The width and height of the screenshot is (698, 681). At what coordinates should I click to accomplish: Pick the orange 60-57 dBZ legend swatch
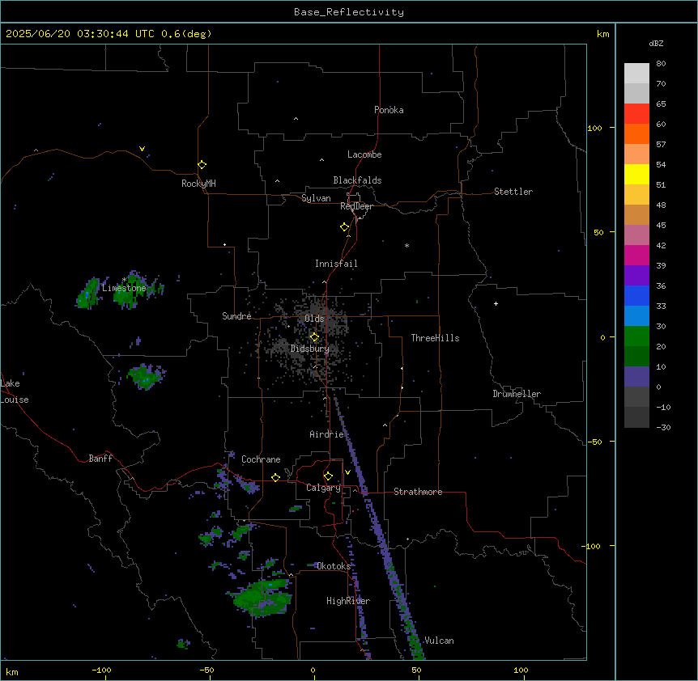[636, 133]
